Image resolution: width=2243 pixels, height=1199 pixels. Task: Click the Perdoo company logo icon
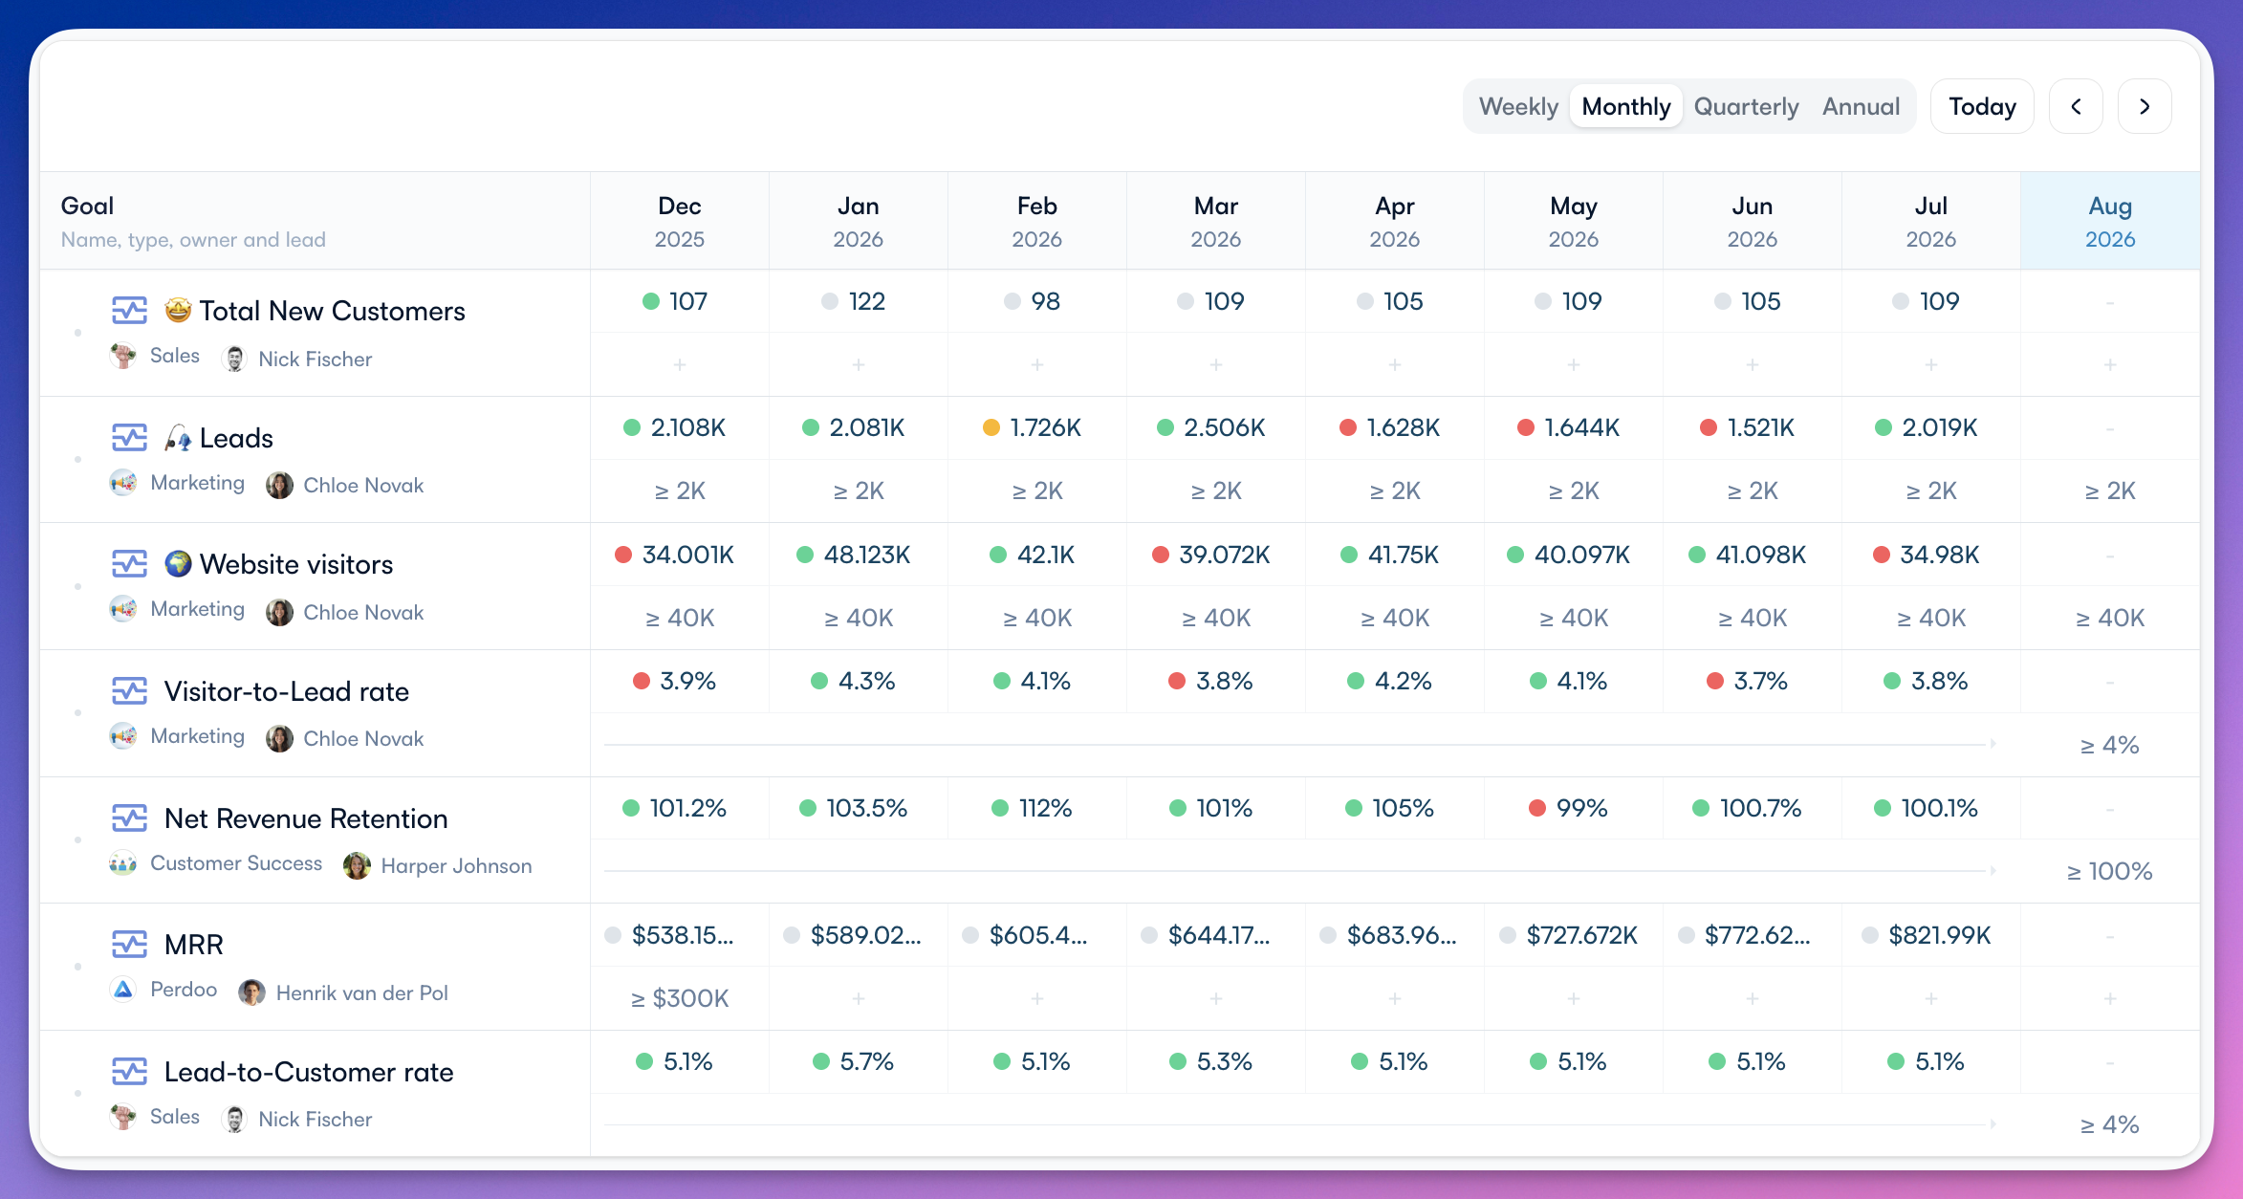pyautogui.click(x=123, y=990)
